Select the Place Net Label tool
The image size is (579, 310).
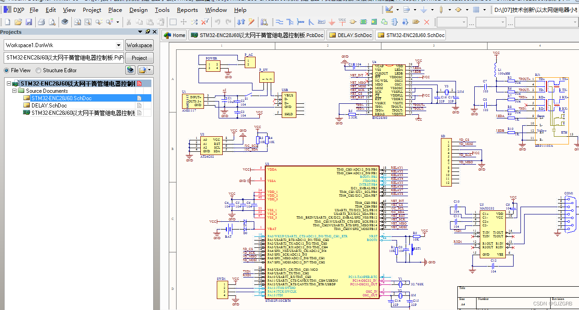tap(322, 21)
